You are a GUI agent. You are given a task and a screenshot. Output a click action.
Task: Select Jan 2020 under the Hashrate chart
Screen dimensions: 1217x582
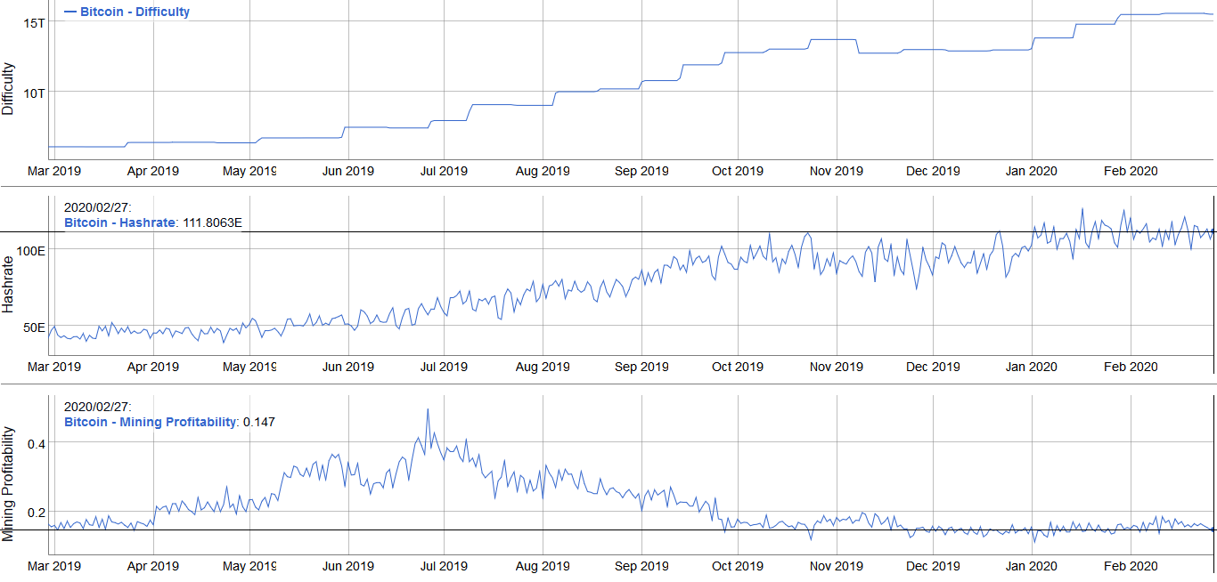(x=1031, y=367)
